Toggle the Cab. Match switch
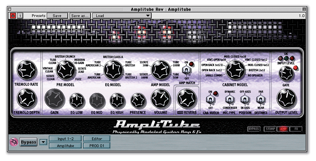This screenshot has height=161, width=316. [x=210, y=99]
